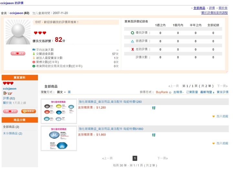
Task: Click the member name ccicjason (82) in header
Action: click(19, 13)
